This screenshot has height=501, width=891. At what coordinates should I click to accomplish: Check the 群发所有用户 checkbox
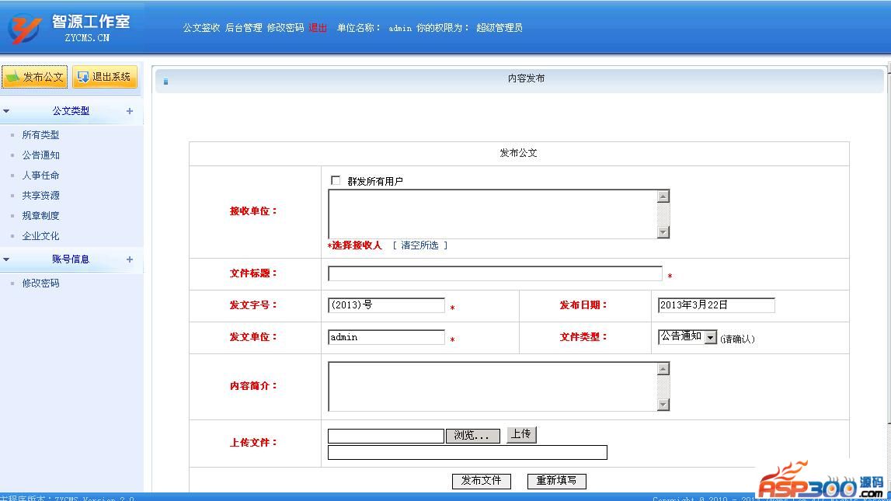336,181
